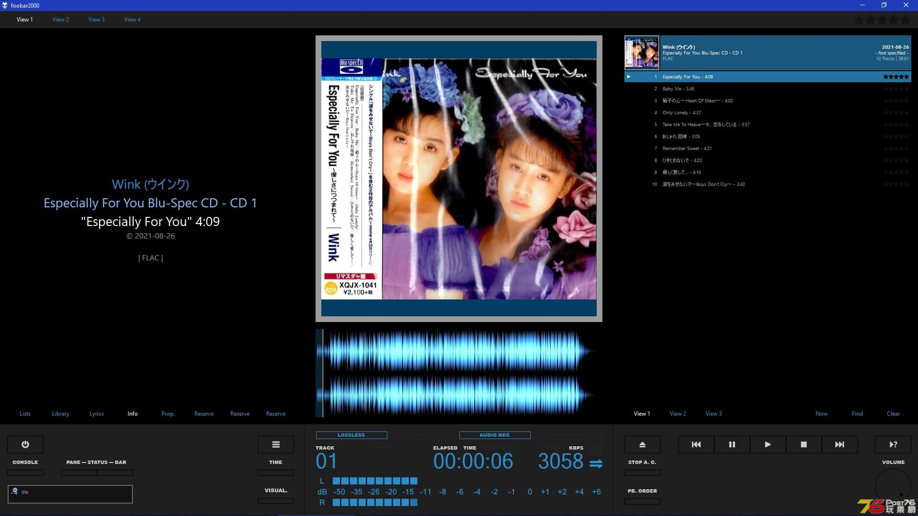The image size is (918, 516).
Task: Select track 9 with duration 4:10
Action: [x=768, y=172]
